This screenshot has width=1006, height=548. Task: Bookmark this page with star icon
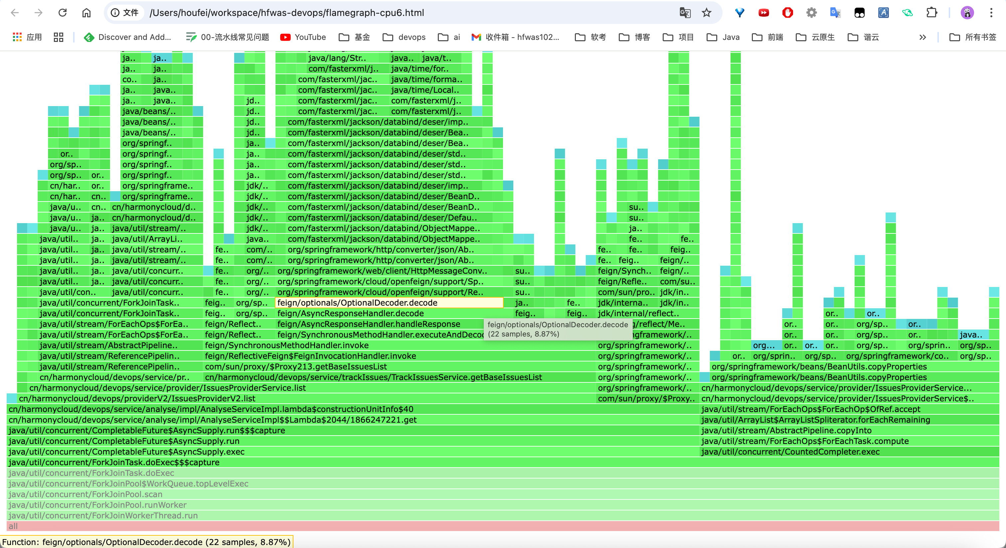[707, 13]
